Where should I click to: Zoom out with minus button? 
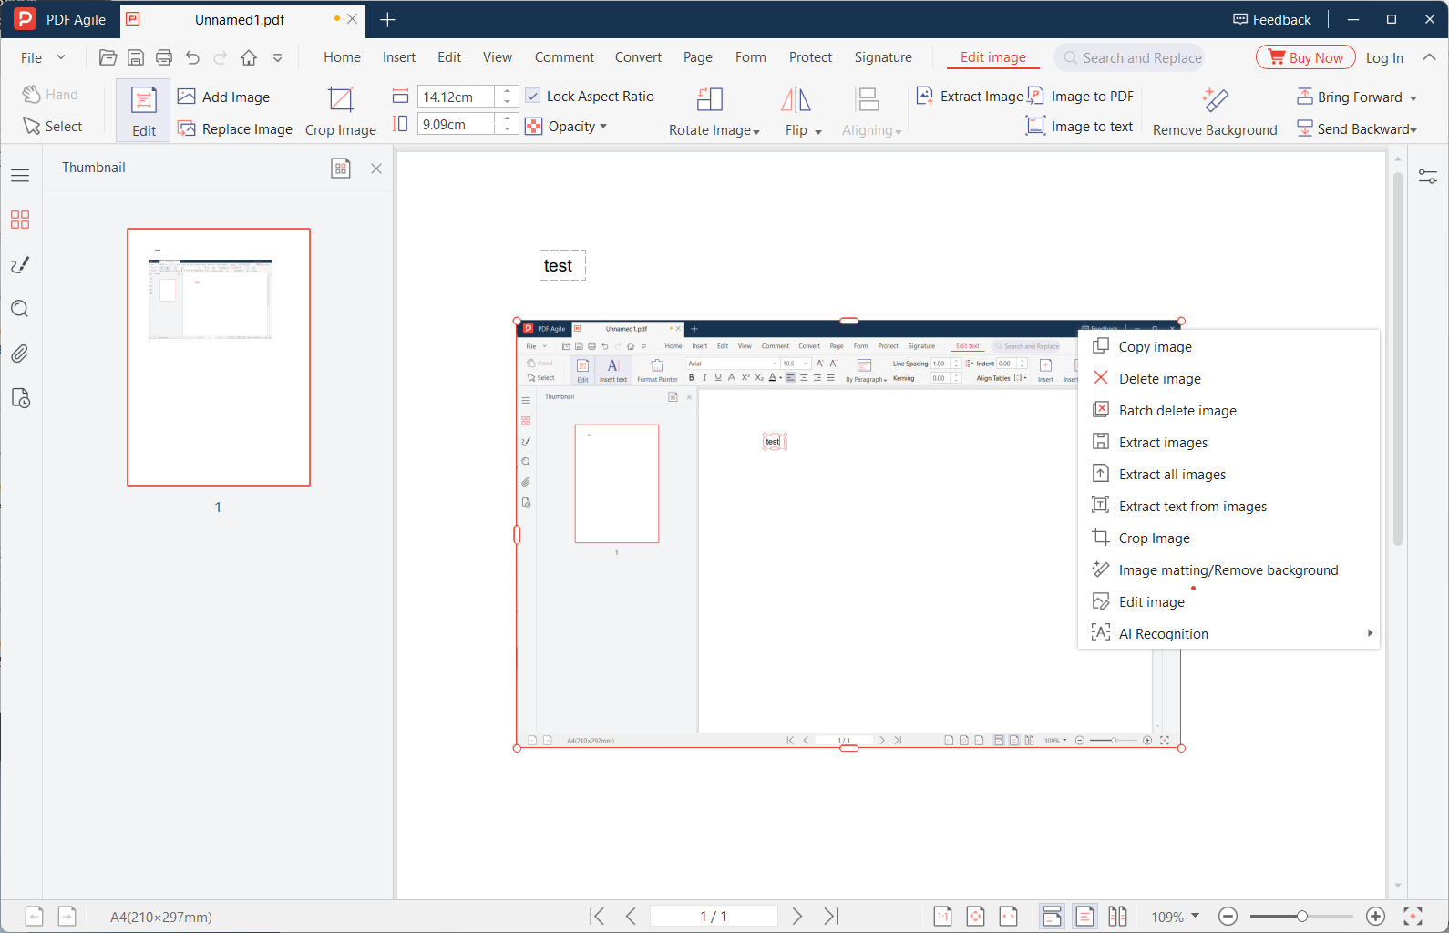(1228, 916)
